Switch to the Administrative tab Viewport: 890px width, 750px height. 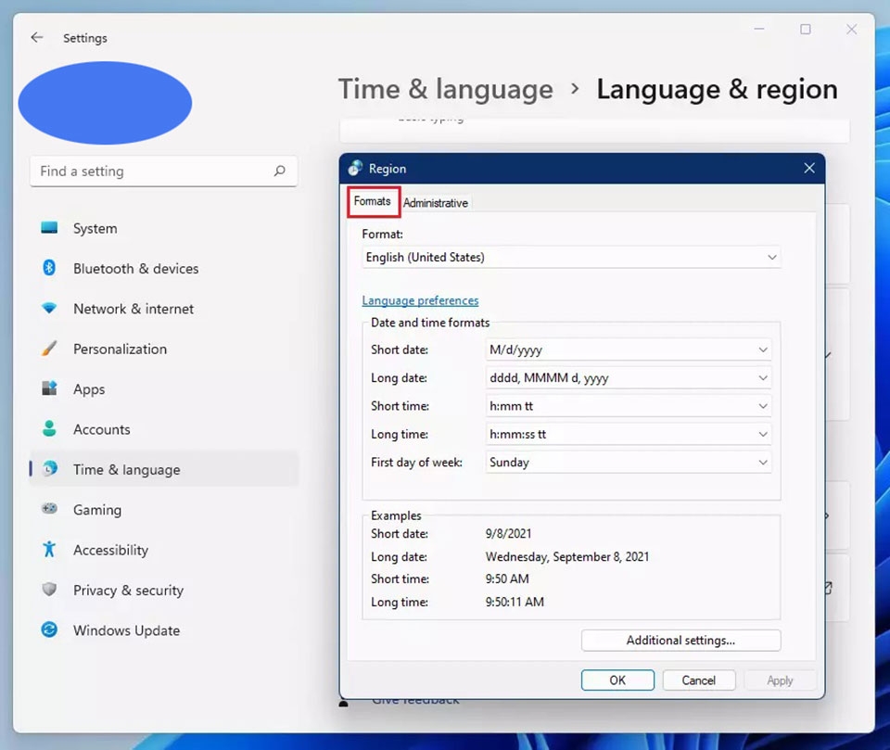pos(436,202)
